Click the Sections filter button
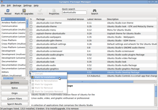158x110 pixels. click(14, 83)
